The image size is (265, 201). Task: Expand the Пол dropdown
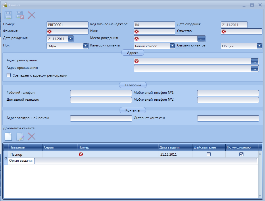click(85, 46)
